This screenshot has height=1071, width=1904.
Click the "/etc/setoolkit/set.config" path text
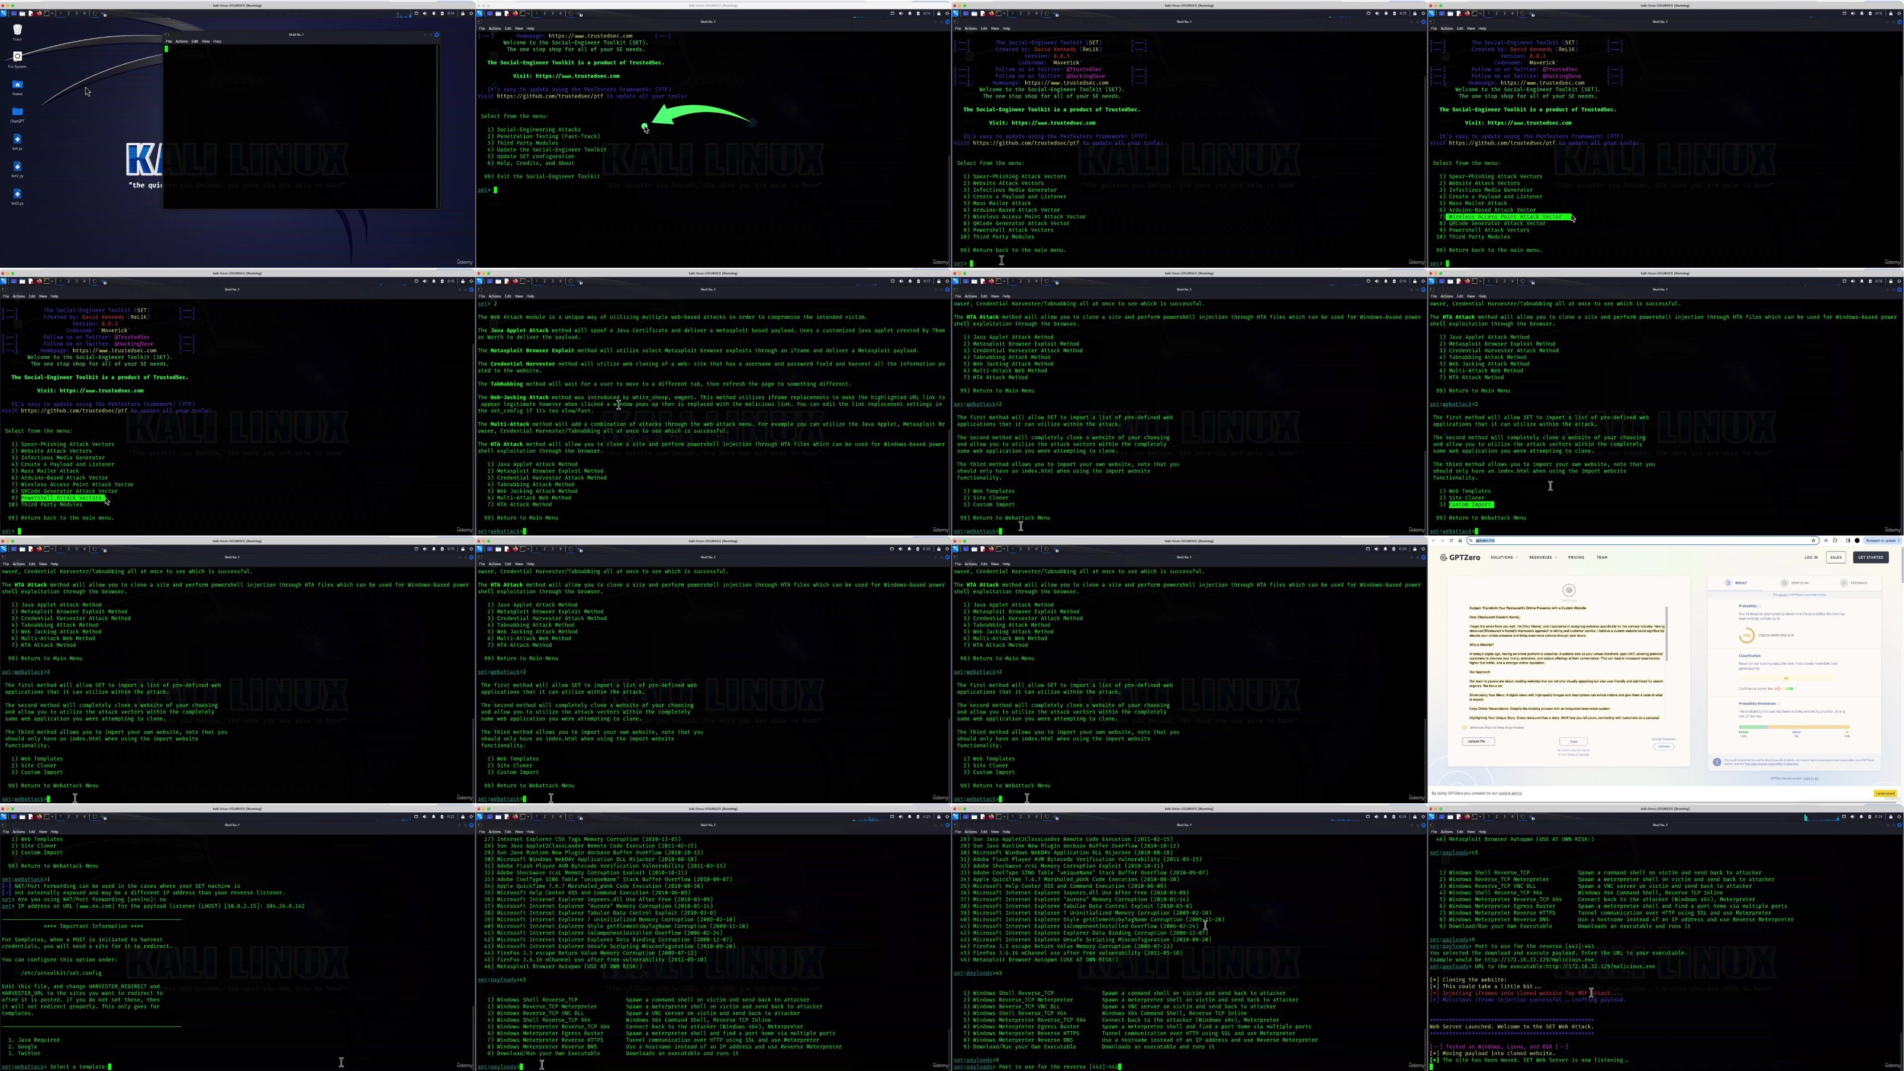tap(61, 973)
